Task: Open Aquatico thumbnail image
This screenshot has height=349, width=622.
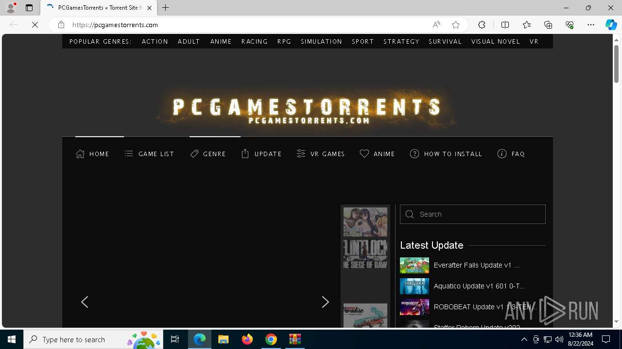Action: (x=415, y=286)
